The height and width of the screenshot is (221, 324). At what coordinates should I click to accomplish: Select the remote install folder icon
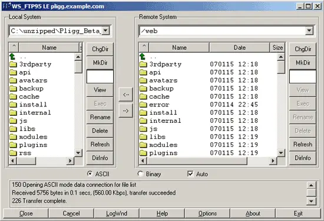(143, 113)
